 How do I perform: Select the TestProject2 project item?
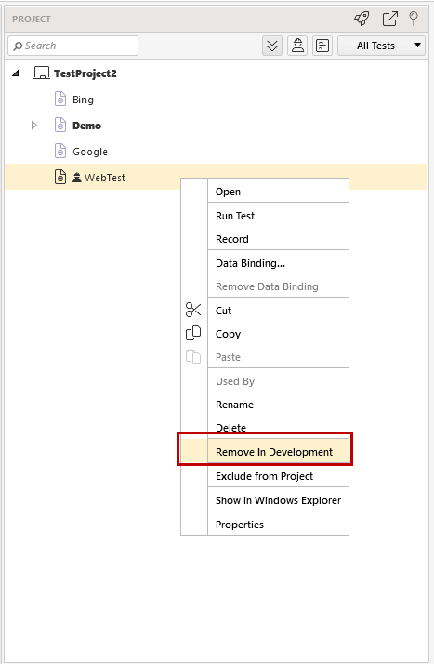coord(85,73)
